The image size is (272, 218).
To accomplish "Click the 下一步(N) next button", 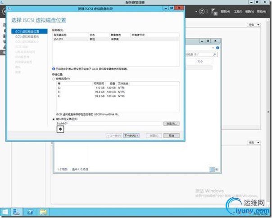I will point(131,136).
